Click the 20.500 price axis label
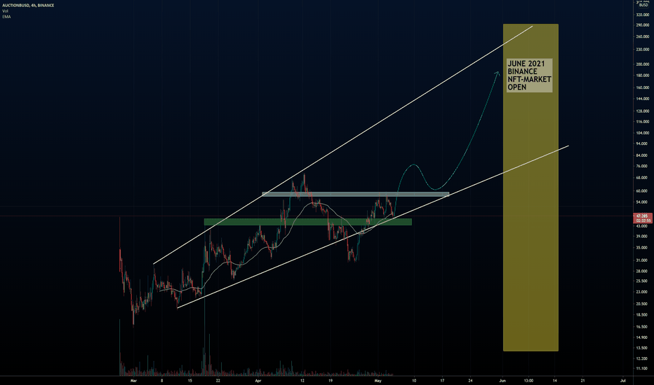Screen dimensions: 654x385 (643, 304)
